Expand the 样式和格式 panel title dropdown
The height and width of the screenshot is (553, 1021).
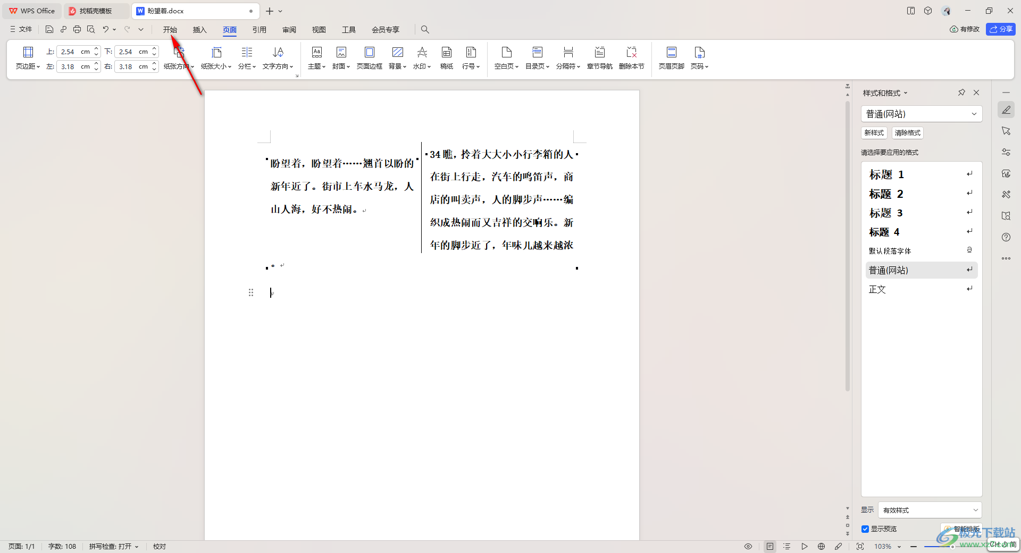[906, 93]
